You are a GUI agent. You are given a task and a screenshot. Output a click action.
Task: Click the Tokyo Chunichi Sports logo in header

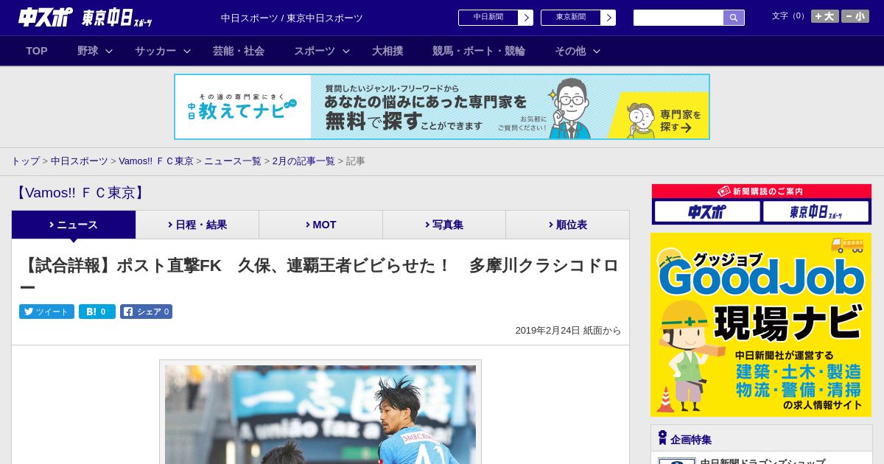(x=116, y=18)
